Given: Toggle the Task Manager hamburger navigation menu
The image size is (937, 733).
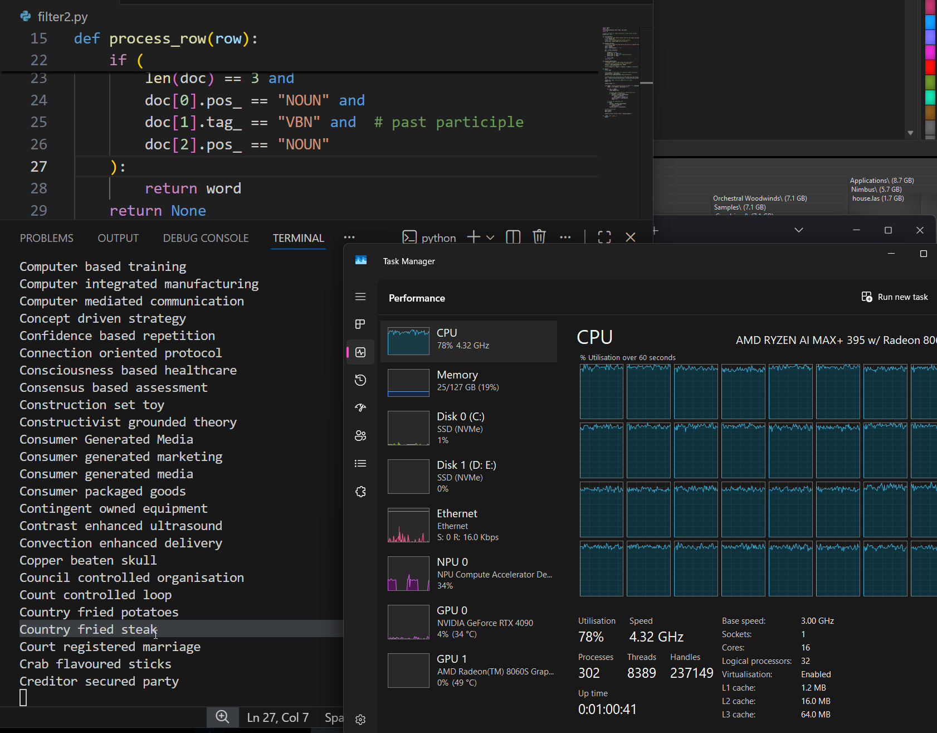Looking at the screenshot, I should [x=360, y=297].
